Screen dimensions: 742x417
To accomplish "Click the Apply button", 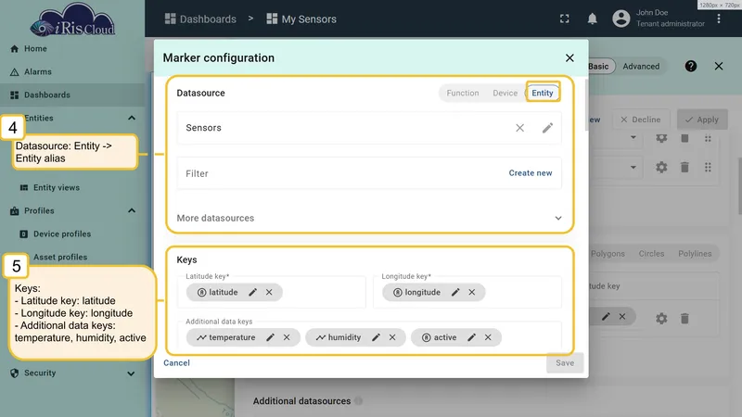I will click(702, 120).
